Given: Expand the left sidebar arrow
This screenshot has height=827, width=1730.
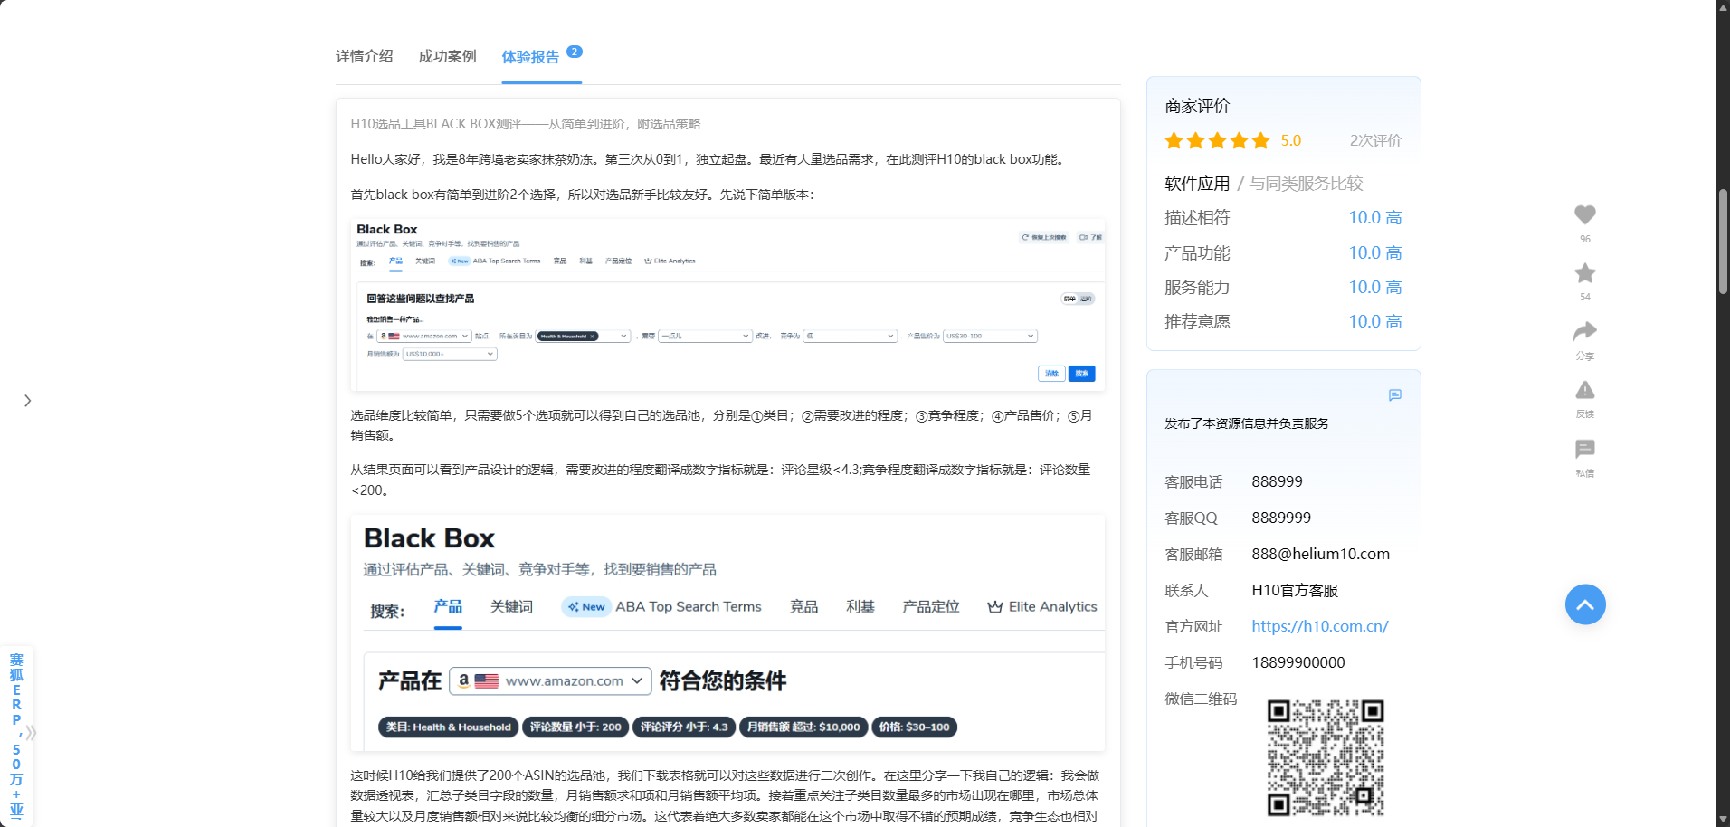Looking at the screenshot, I should tap(28, 401).
